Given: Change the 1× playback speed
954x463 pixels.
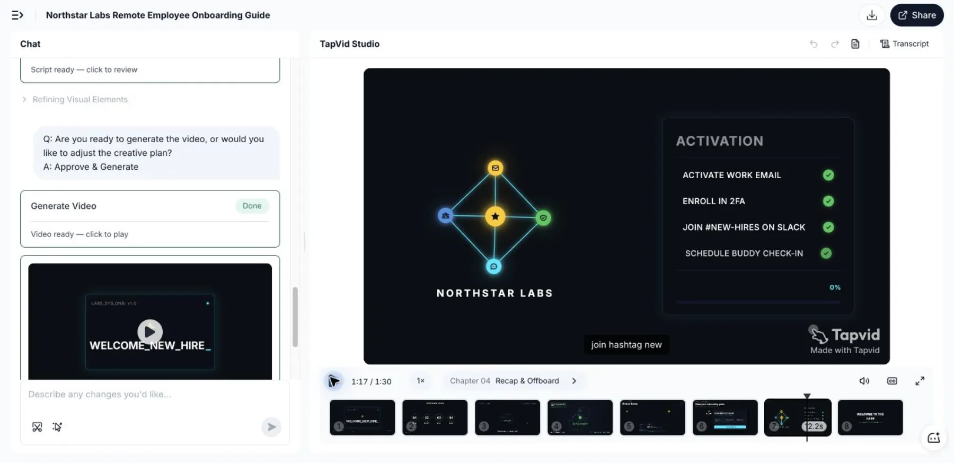Looking at the screenshot, I should pyautogui.click(x=420, y=381).
